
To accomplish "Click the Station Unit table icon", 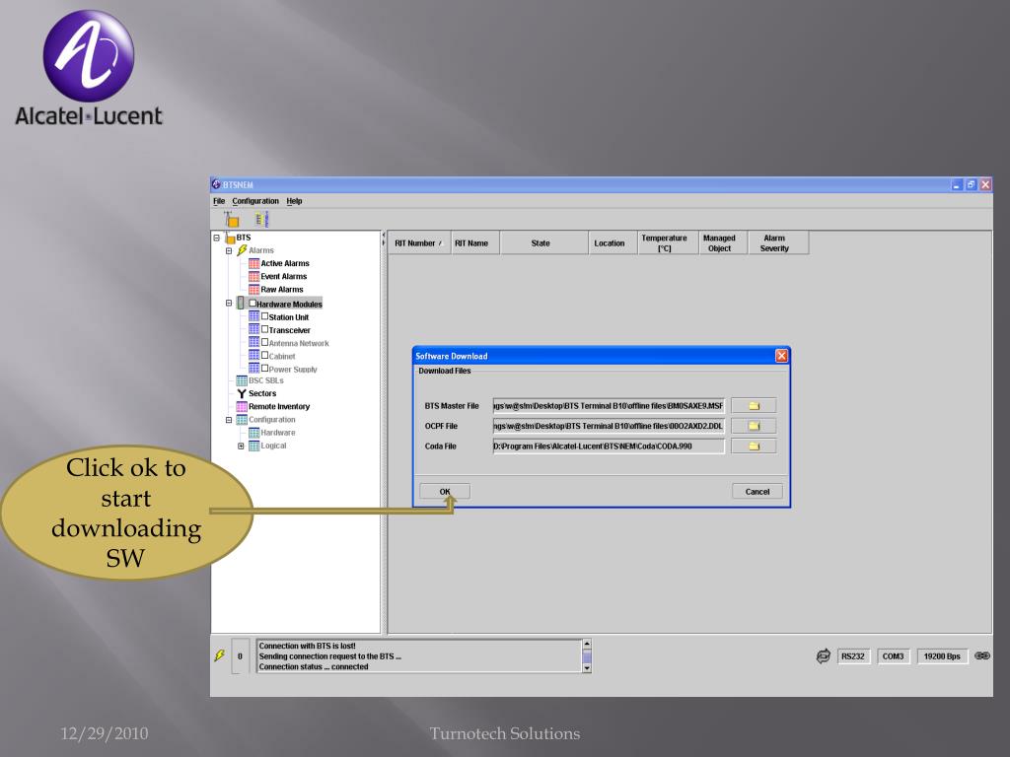I will [253, 316].
